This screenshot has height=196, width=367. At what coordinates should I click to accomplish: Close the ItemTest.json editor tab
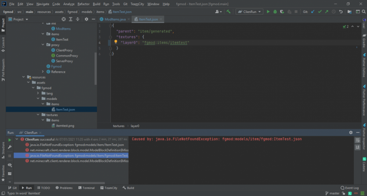point(161,19)
